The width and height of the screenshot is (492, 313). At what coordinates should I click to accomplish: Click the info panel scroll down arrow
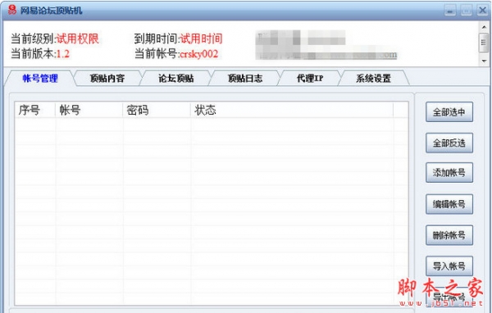tap(484, 61)
